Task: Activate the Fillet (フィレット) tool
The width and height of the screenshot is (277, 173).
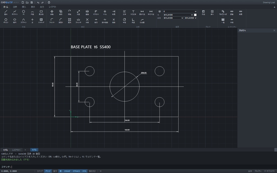Action: point(52,21)
